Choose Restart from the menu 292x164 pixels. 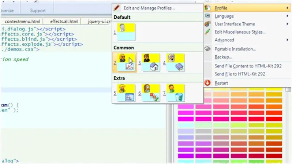pyautogui.click(x=247, y=83)
